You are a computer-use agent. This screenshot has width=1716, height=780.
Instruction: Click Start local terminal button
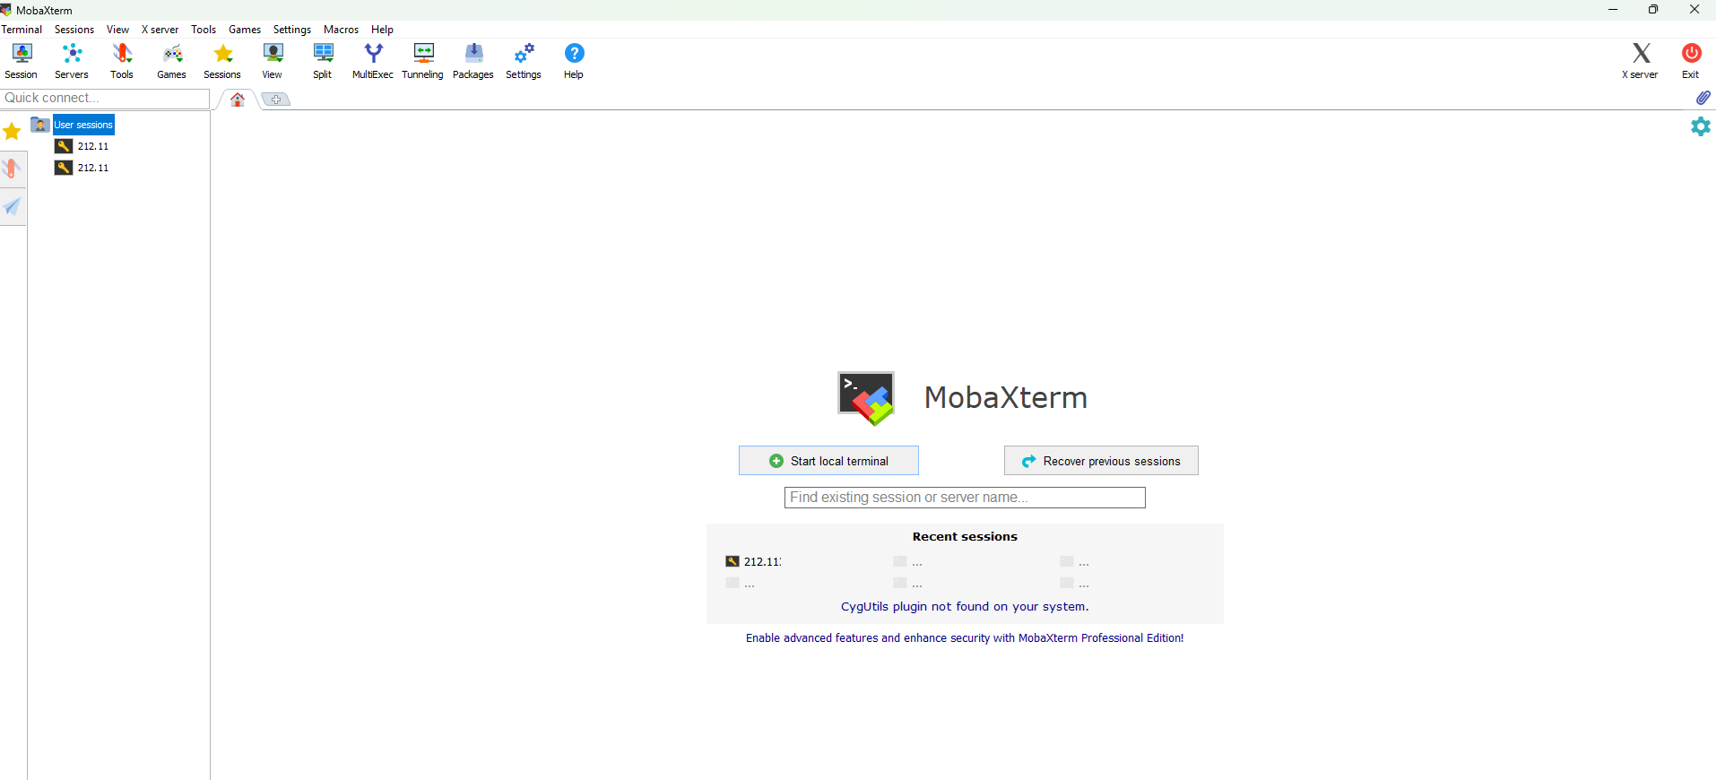pyautogui.click(x=828, y=461)
